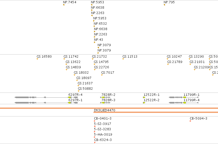Select the NP:795 insertion triangle marker
Screen dimensions: 218x144
[x=164, y=5]
